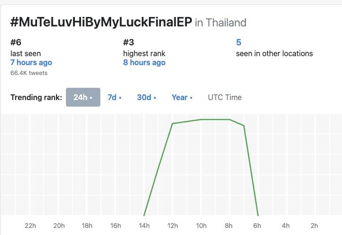This screenshot has height=235, width=342.
Task: Click the 6h axis label
Action: pyautogui.click(x=257, y=226)
